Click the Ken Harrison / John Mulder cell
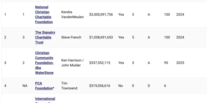216x103 pixels. point(72,63)
